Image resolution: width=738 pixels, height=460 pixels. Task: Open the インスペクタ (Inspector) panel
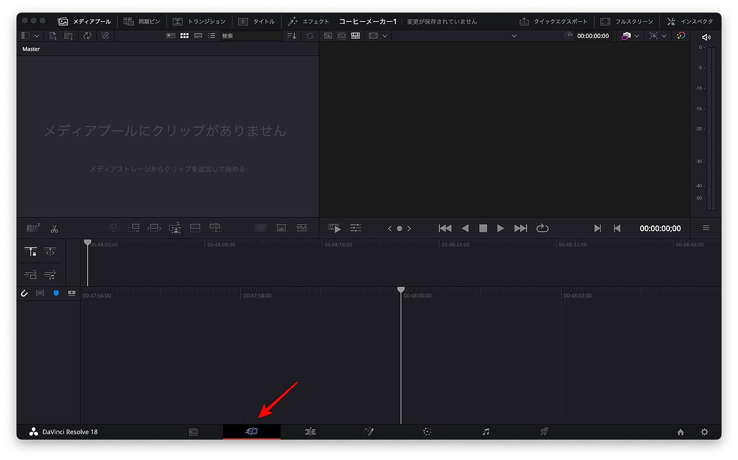click(690, 21)
